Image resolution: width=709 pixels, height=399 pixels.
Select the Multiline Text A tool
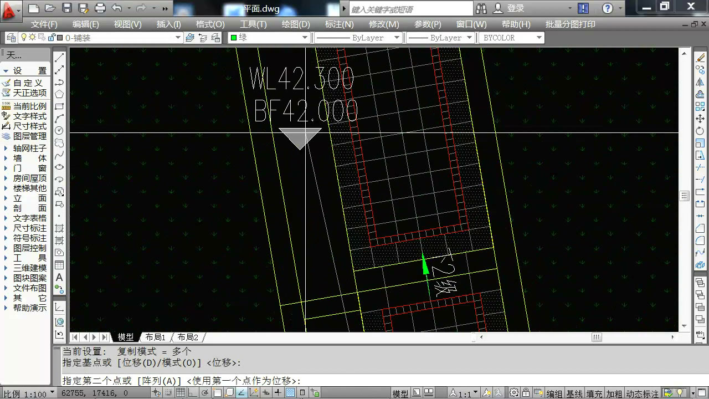[59, 277]
